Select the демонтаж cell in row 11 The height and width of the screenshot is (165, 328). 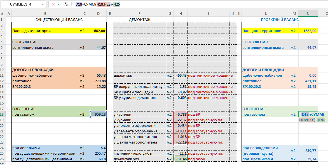(140, 76)
